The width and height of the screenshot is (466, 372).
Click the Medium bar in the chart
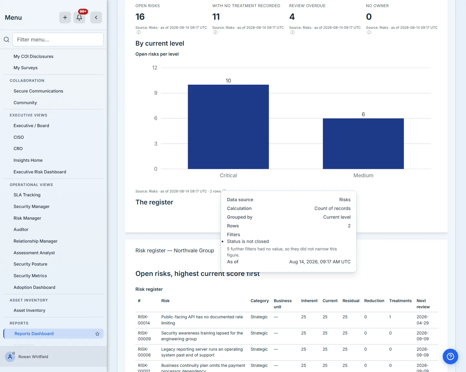pos(363,144)
